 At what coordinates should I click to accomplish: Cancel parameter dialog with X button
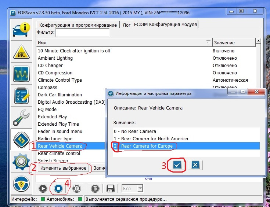(195, 165)
